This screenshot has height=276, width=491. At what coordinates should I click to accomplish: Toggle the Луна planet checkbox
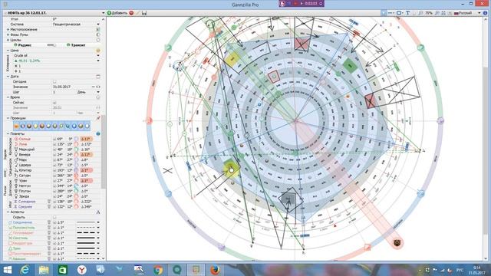(x=54, y=144)
